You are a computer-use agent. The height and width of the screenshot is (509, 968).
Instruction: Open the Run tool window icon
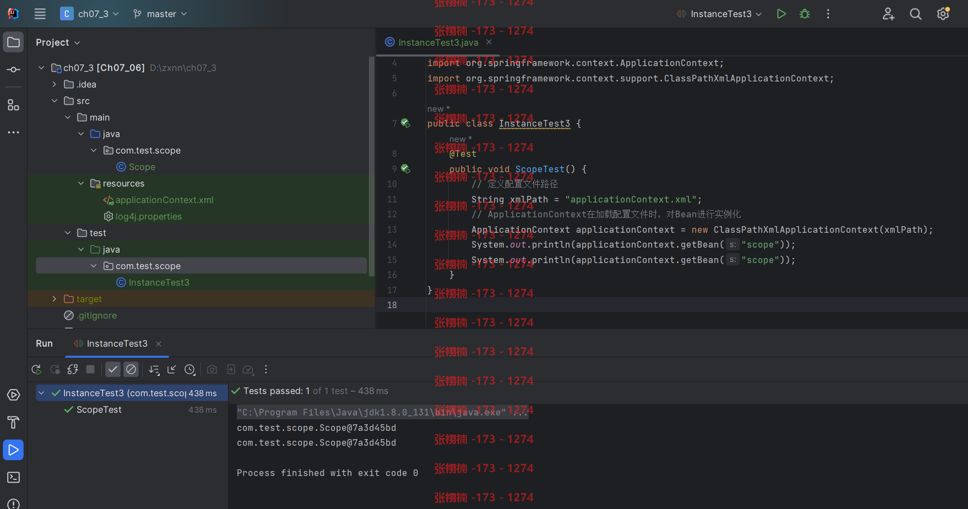coord(13,450)
